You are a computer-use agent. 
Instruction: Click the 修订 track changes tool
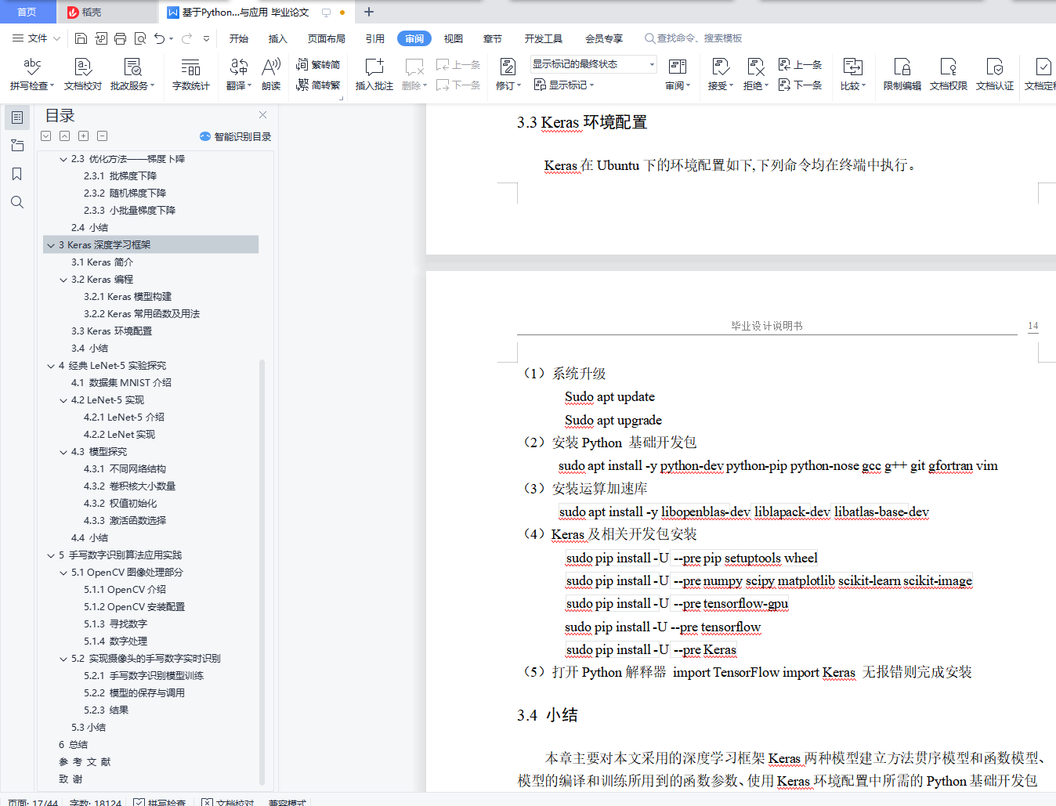click(x=508, y=74)
